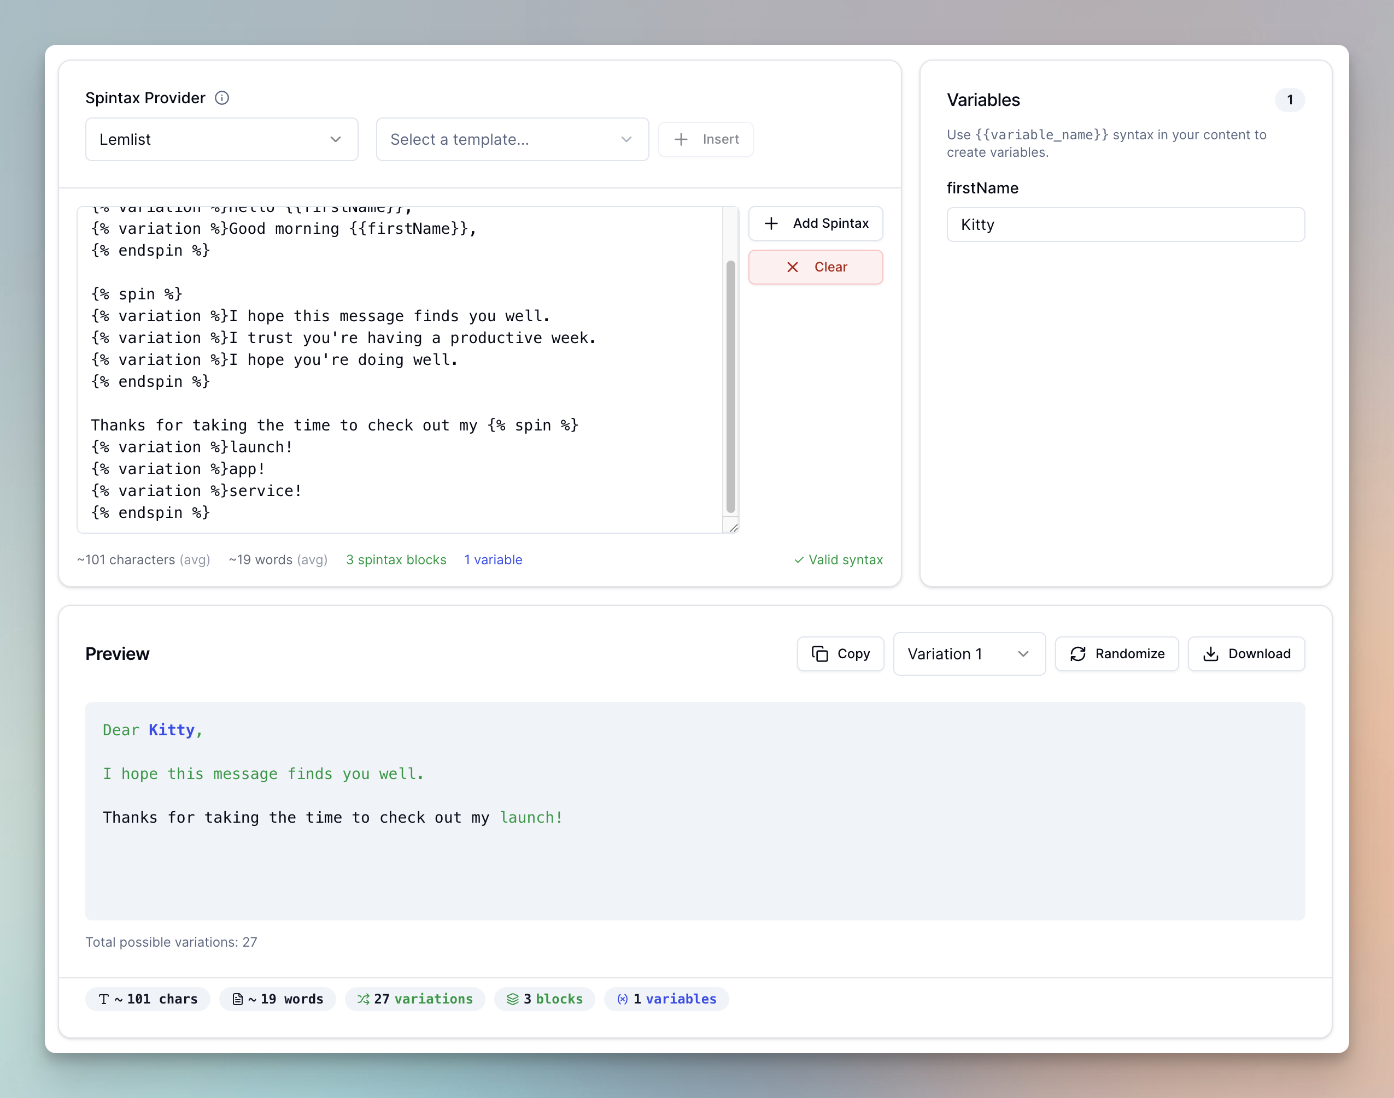Viewport: 1394px width, 1098px height.
Task: Click 'Total possible variations: 27' text
Action: 171,942
